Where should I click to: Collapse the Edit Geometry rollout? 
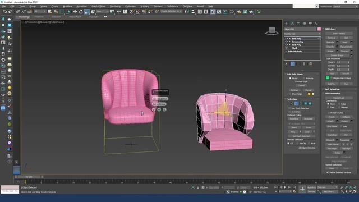(x=332, y=94)
